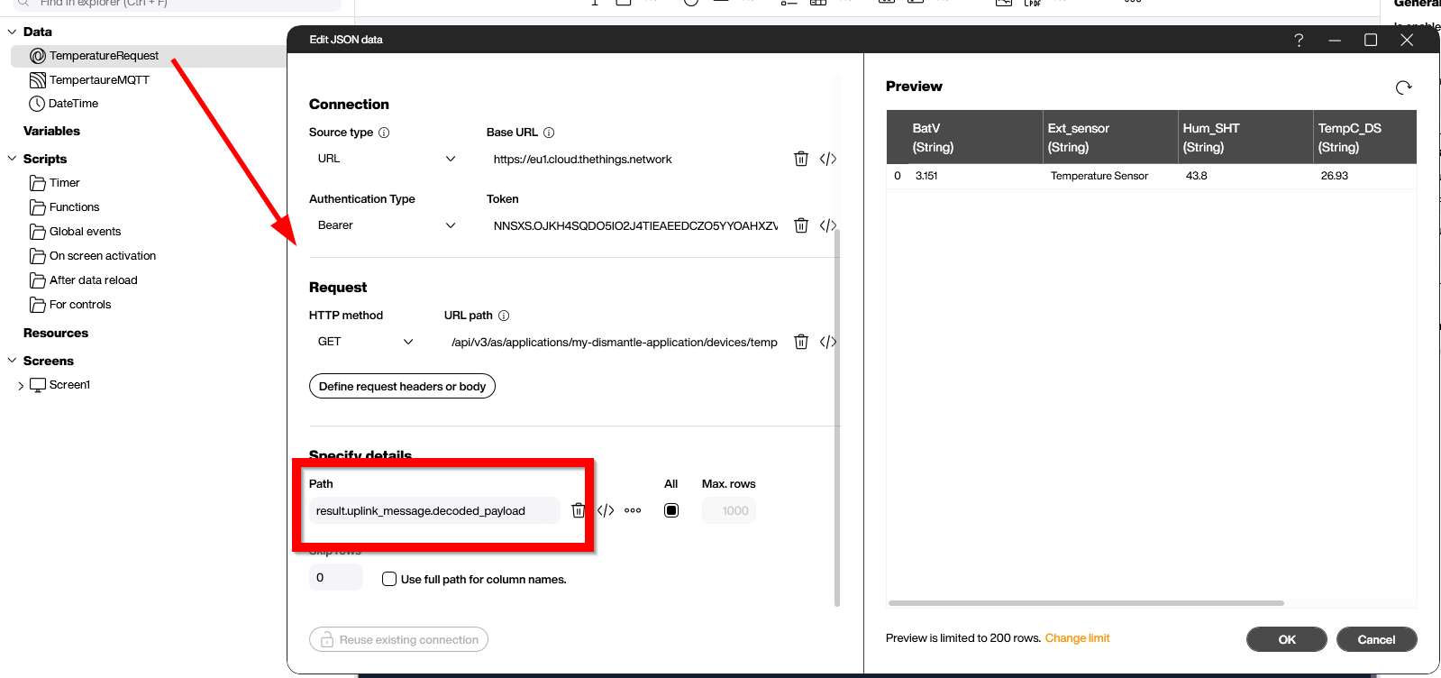
Task: Open code editor for Base URL field
Action: 828,159
